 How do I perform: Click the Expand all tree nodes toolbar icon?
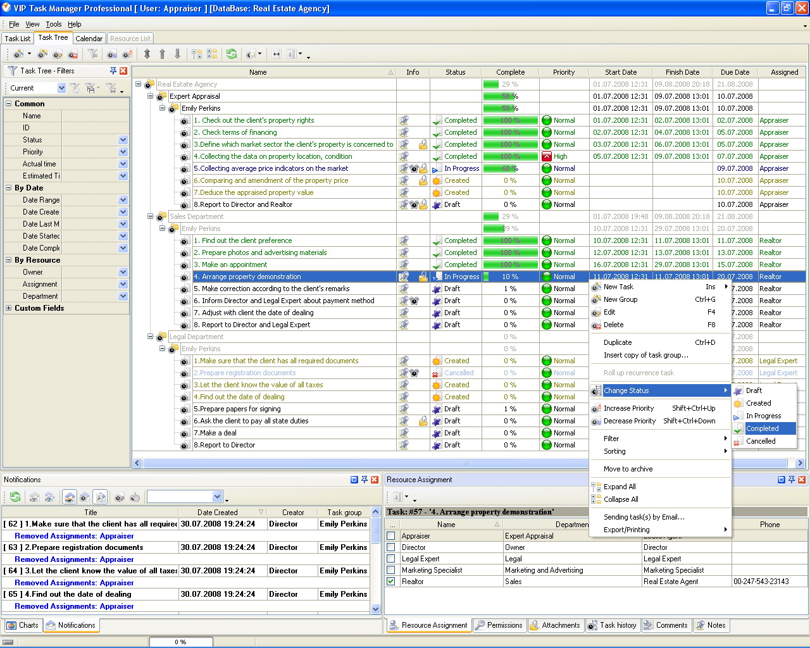tap(197, 54)
